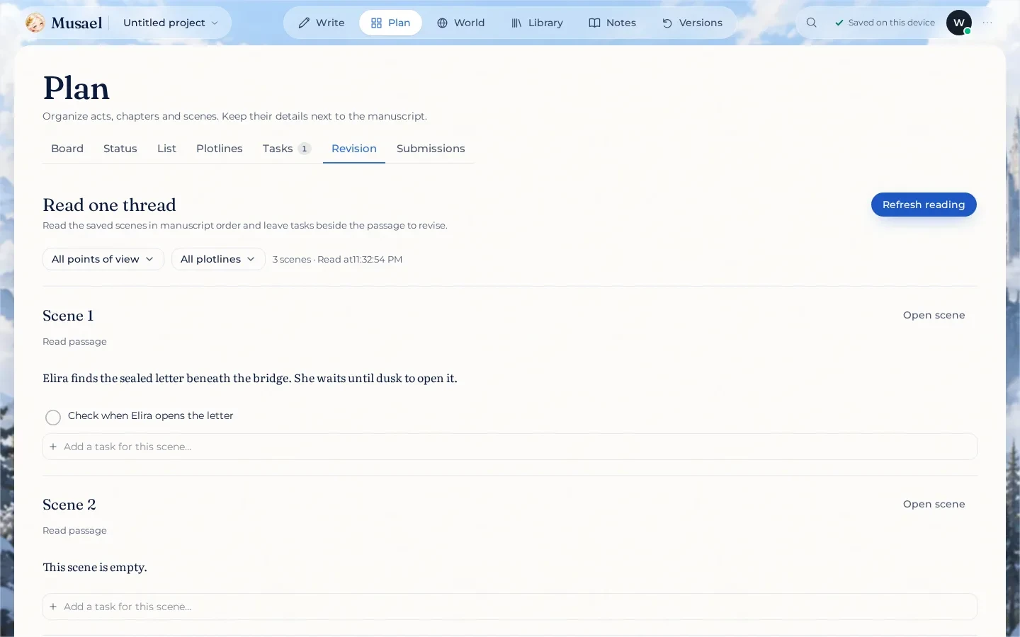Image resolution: width=1020 pixels, height=637 pixels.
Task: Open scene for Scene 2
Action: point(934,504)
